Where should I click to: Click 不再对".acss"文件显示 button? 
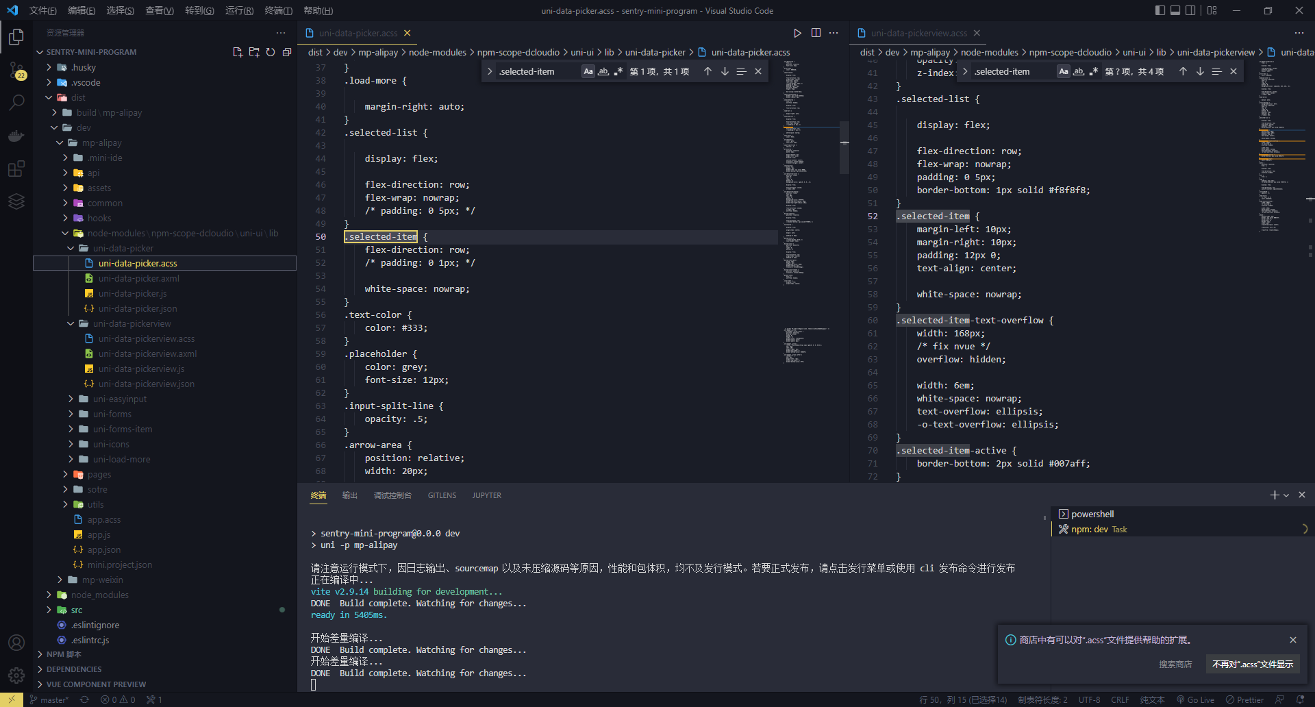pyautogui.click(x=1253, y=664)
